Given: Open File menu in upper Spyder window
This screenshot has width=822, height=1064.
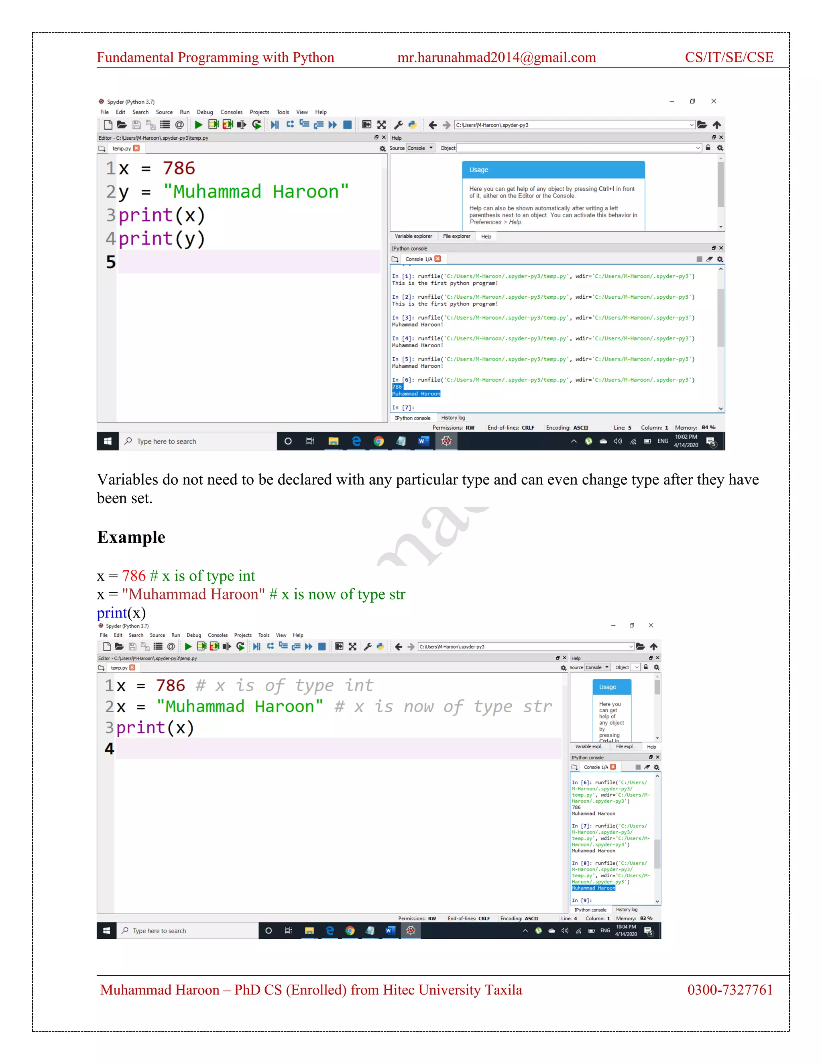Looking at the screenshot, I should point(104,112).
